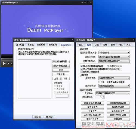Click the 移除 button

point(61,70)
